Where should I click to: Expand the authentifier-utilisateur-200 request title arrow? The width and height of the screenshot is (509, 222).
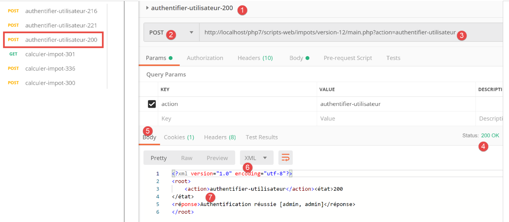(x=147, y=8)
